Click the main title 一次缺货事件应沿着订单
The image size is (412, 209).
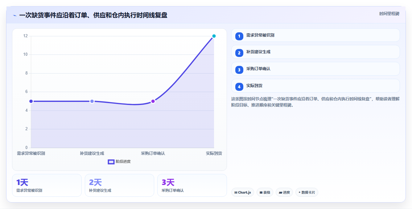coord(93,15)
